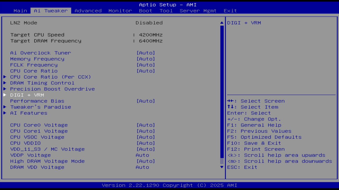Select the CPU VSOC Voltage label
Viewport: 339px width, 190px height.
pos(37,137)
